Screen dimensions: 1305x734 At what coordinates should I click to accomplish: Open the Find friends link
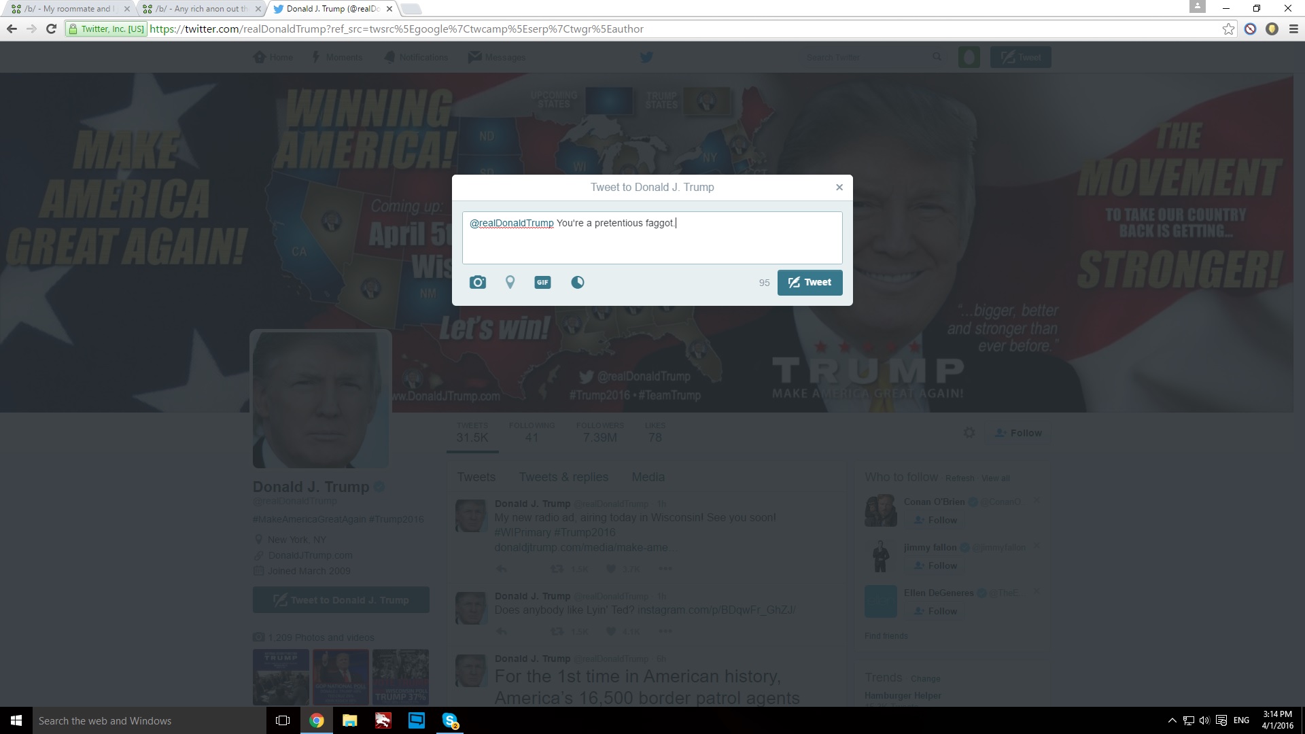(886, 636)
